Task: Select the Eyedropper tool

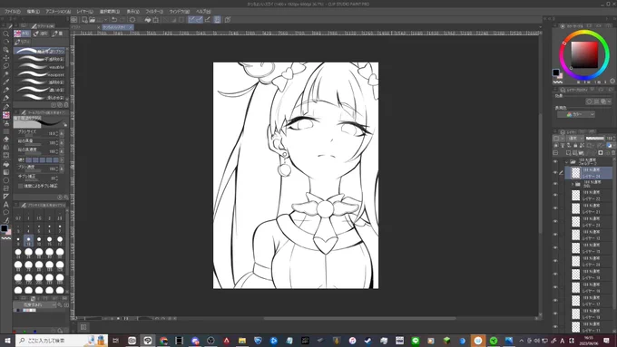Action: tap(6, 82)
